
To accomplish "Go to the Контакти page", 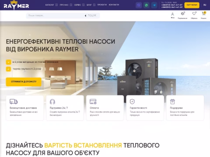I will pyautogui.click(x=114, y=5).
